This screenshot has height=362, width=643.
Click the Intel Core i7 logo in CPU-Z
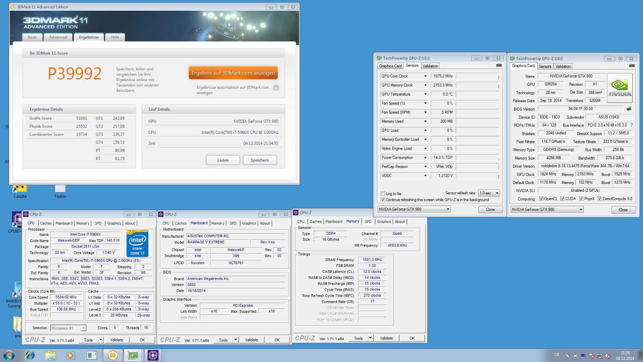pyautogui.click(x=137, y=243)
